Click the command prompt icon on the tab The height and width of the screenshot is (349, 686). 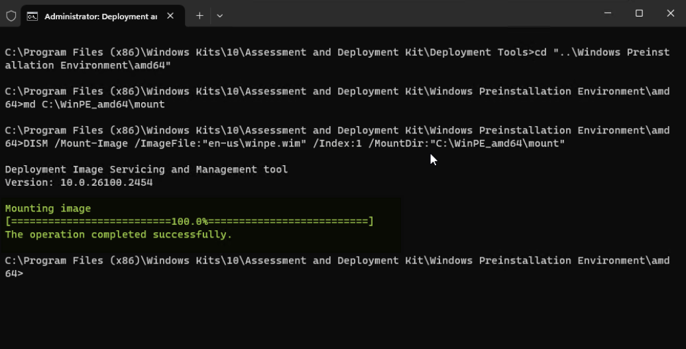[x=32, y=16]
